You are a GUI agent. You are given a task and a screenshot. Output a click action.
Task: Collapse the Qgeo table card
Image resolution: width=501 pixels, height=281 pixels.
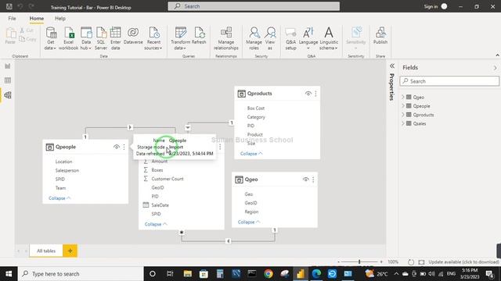tap(249, 222)
